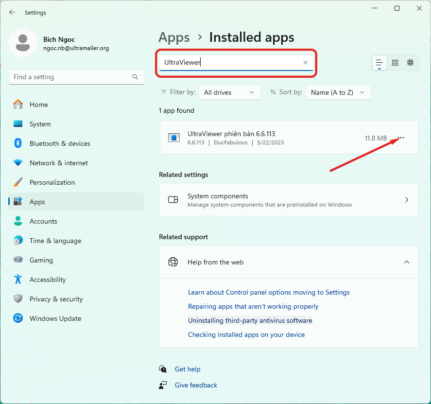The image size is (431, 404).
Task: Open Windows Update settings
Action: [x=55, y=318]
